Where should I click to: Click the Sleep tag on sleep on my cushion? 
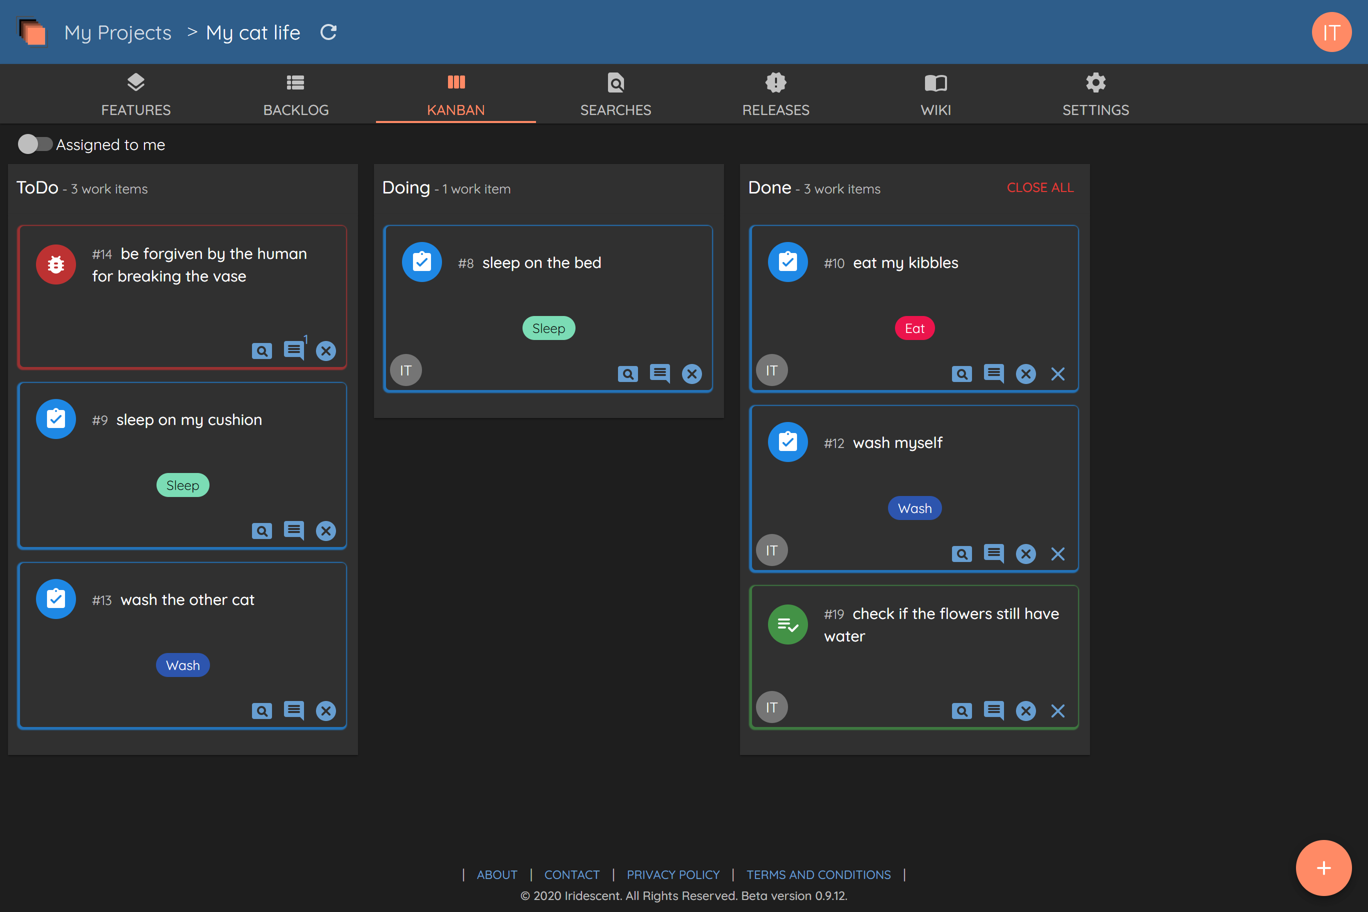182,485
